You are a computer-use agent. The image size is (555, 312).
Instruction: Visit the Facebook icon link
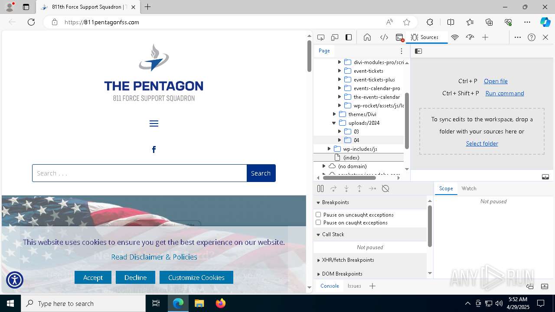[x=154, y=149]
